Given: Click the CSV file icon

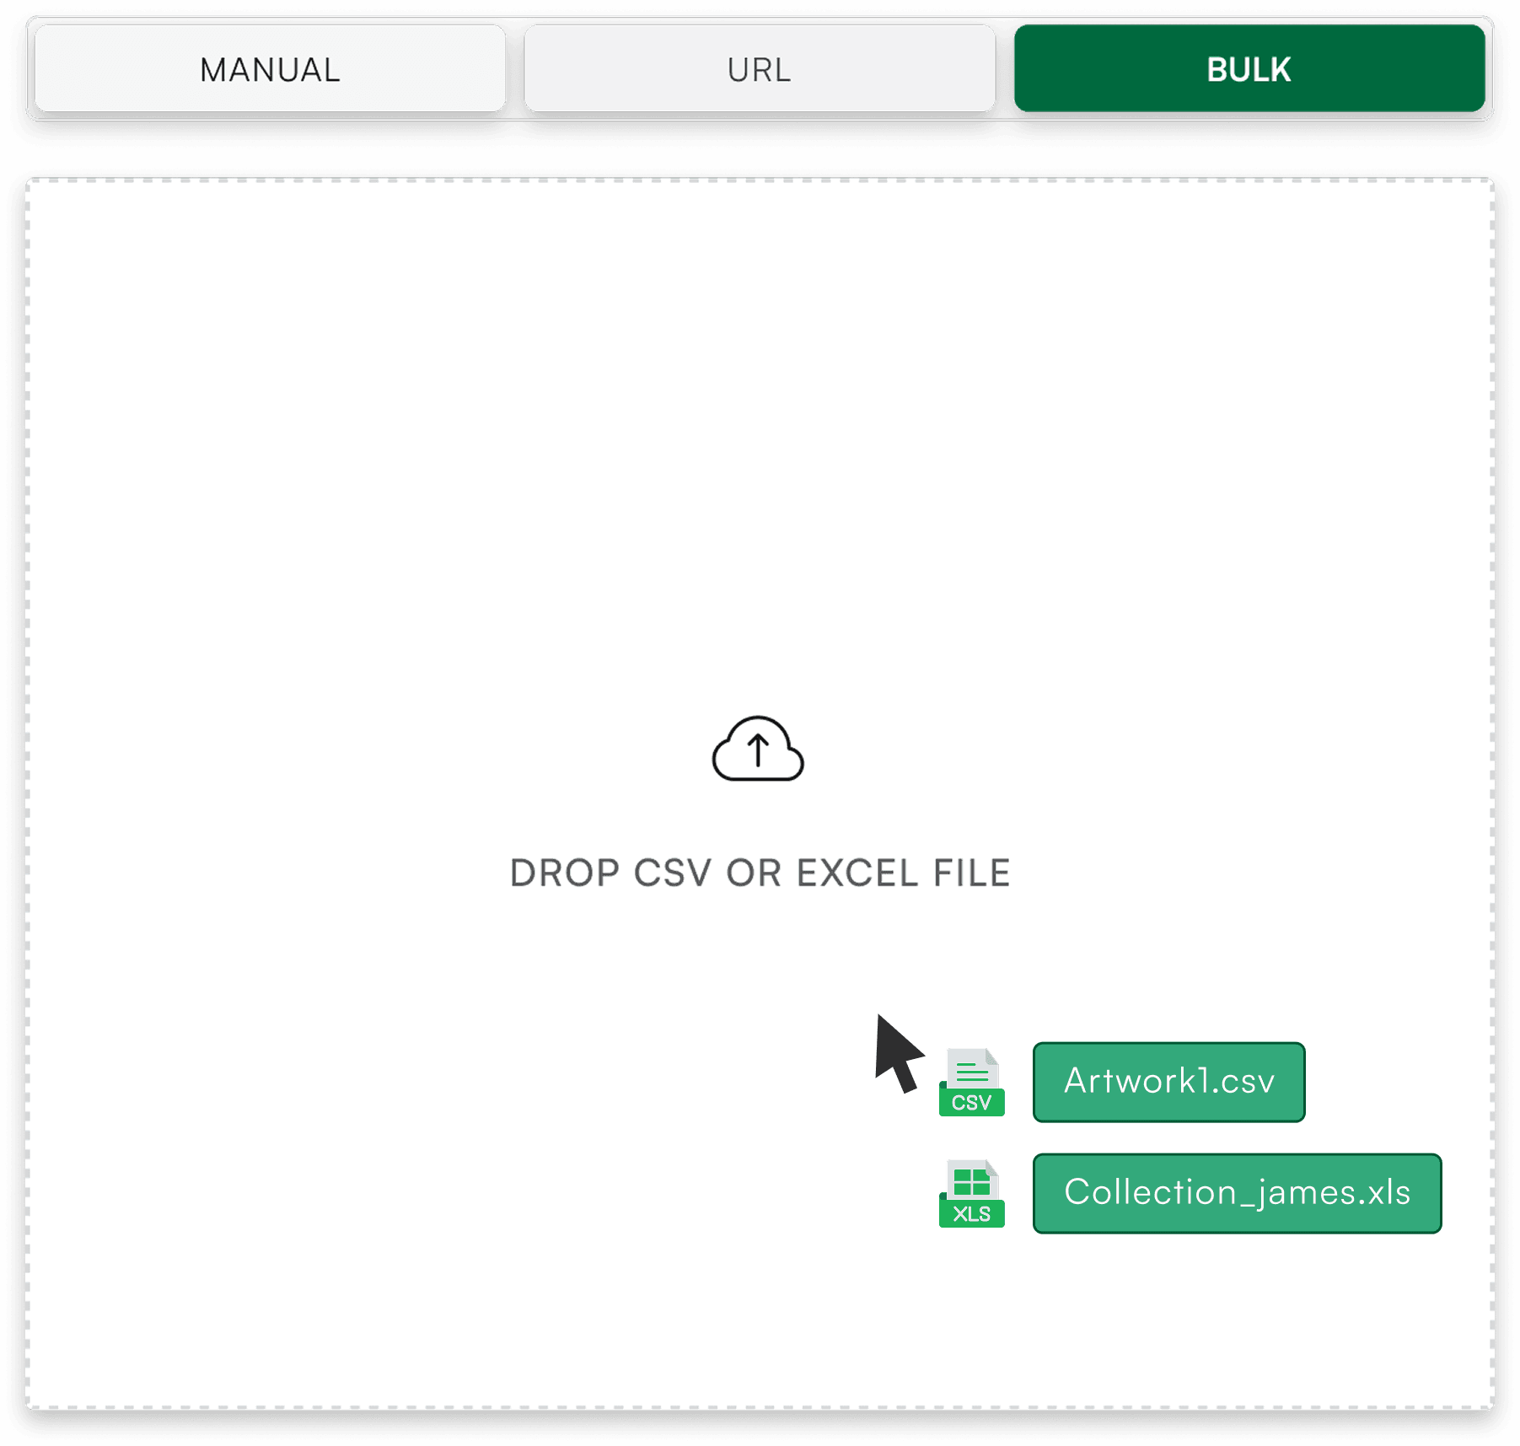Looking at the screenshot, I should click(x=971, y=1083).
